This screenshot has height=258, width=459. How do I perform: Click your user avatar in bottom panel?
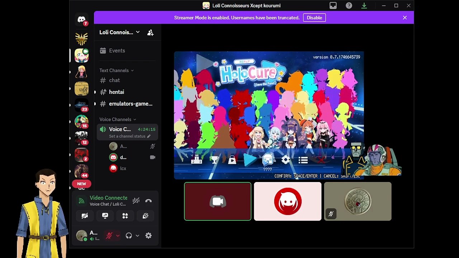pos(81,235)
